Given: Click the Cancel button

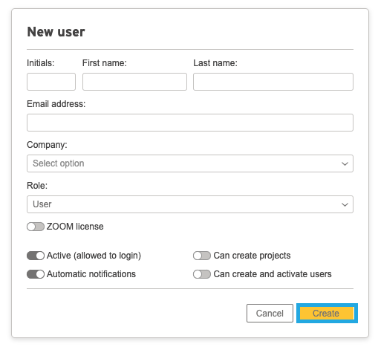Looking at the screenshot, I should (270, 314).
